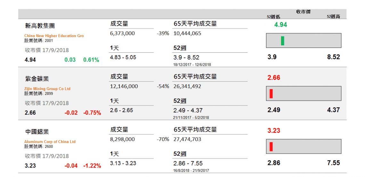Click the 新高教集團 stock name
The width and height of the screenshot is (365, 177).
(40, 26)
